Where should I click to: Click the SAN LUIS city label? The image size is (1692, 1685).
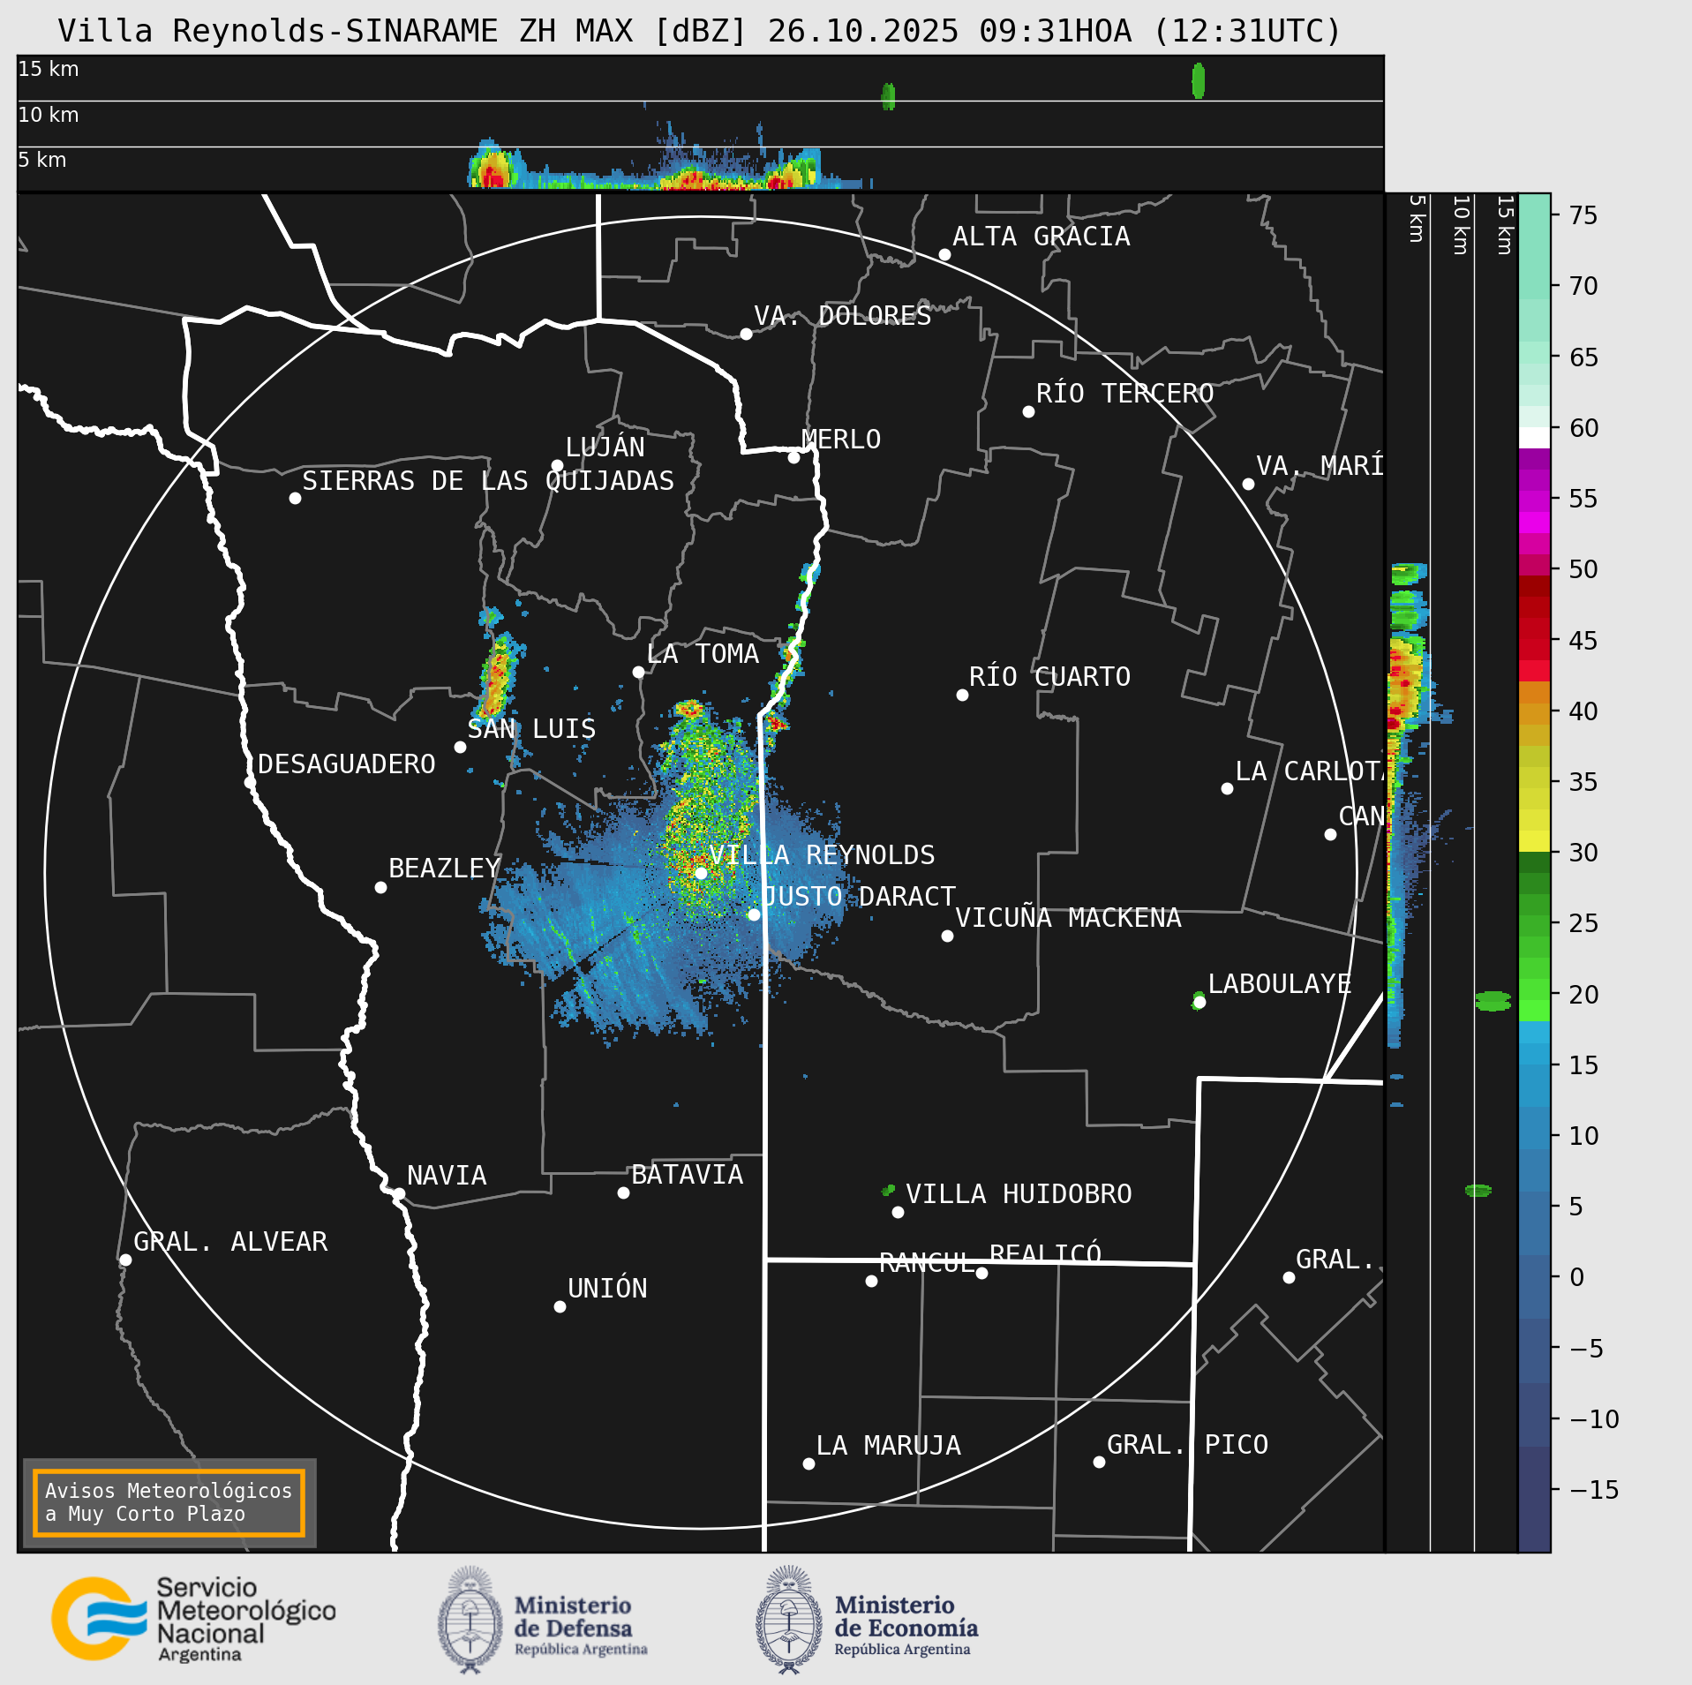[531, 729]
